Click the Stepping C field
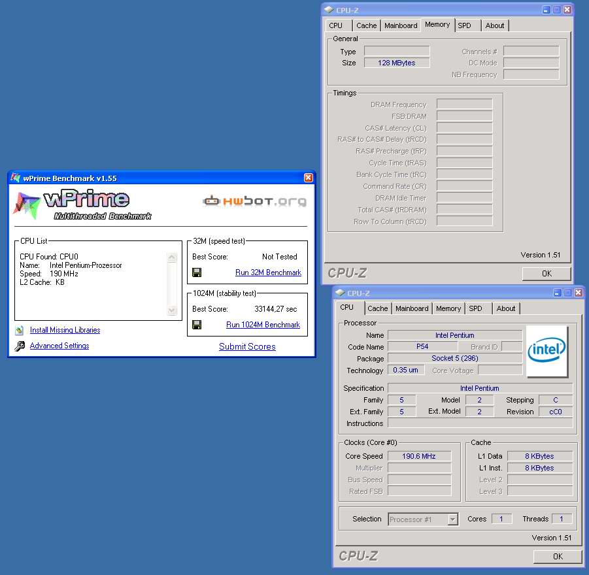The height and width of the screenshot is (575, 589). tap(556, 400)
